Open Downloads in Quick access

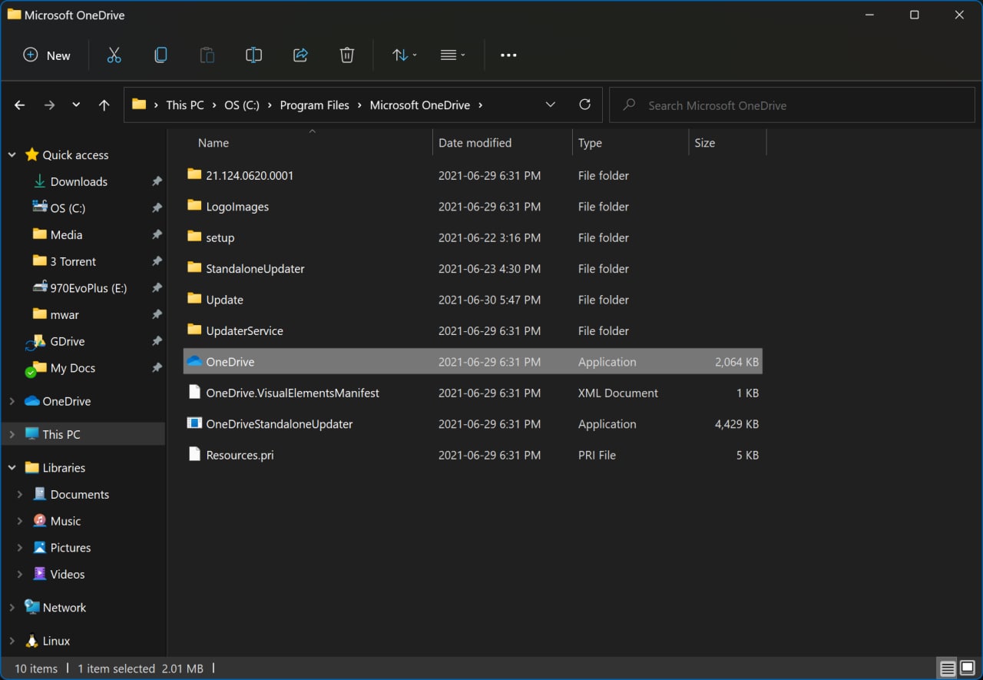coord(78,181)
